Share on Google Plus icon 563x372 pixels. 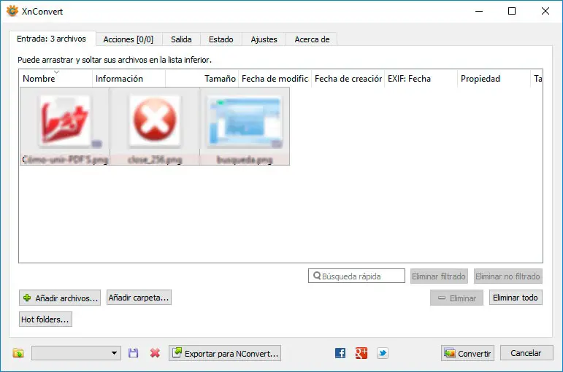(361, 353)
